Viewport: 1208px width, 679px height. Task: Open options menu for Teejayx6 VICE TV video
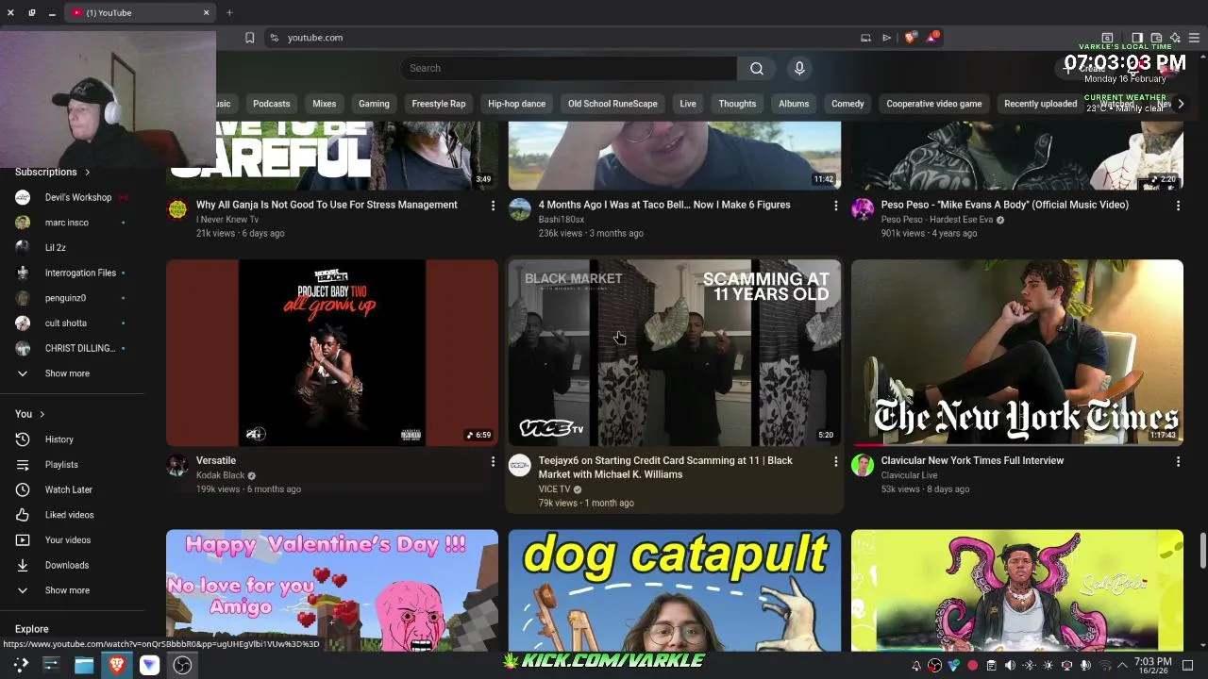pyautogui.click(x=835, y=461)
